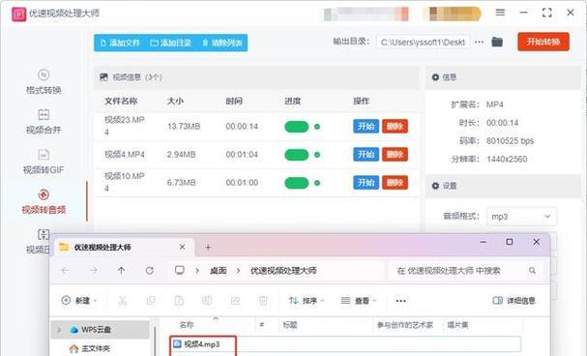This screenshot has width=587, height=356.
Task: Click the Explorer forward arrow
Action: coord(93,270)
